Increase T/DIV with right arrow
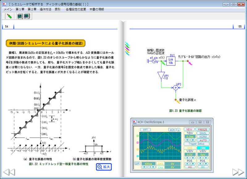 tap(193, 140)
